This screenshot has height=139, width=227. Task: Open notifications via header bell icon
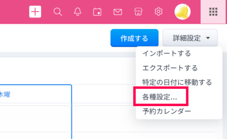coord(77,12)
